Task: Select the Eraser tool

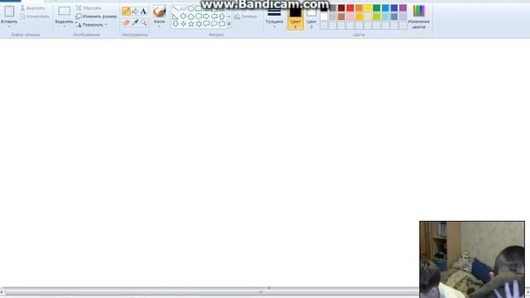Action: pyautogui.click(x=126, y=22)
